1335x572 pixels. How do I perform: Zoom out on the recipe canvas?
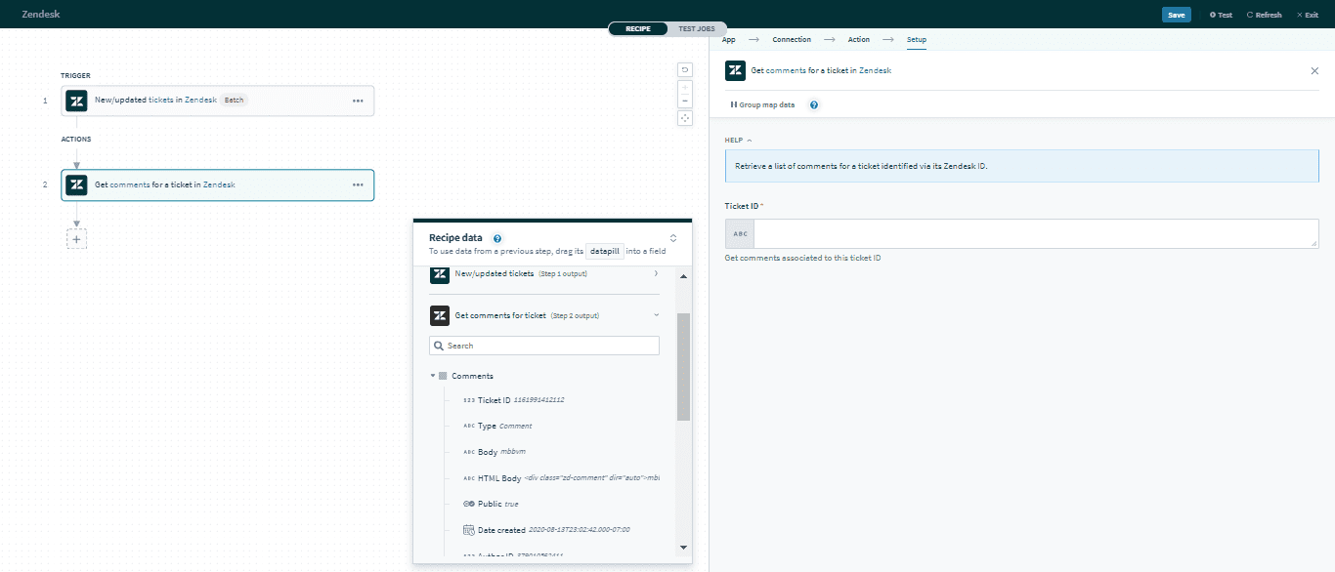684,101
